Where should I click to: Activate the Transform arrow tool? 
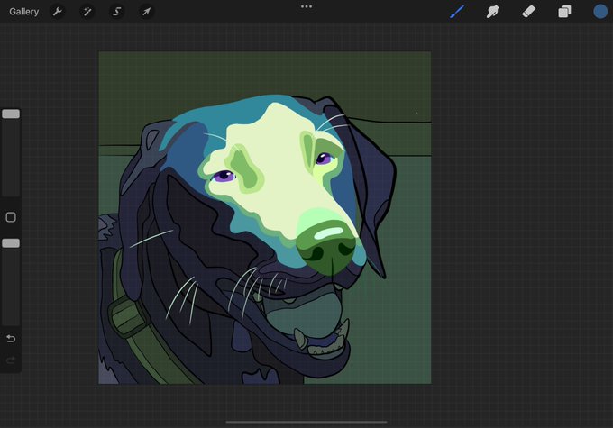[146, 12]
